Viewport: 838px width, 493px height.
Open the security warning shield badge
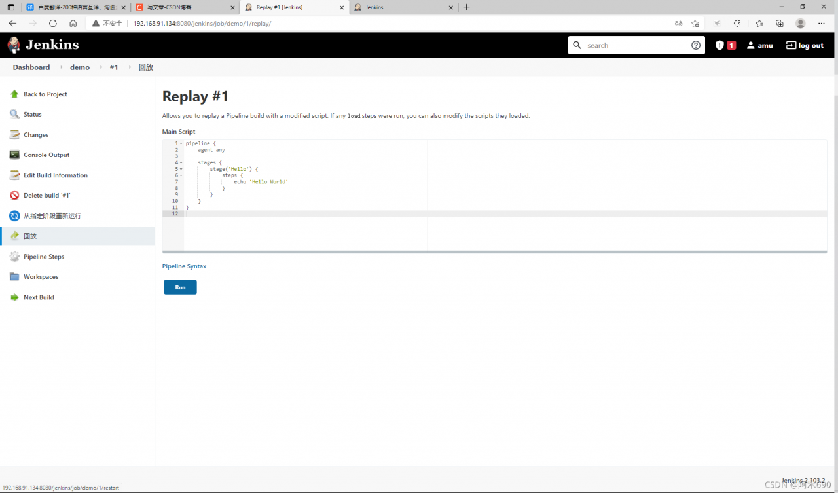(x=725, y=45)
